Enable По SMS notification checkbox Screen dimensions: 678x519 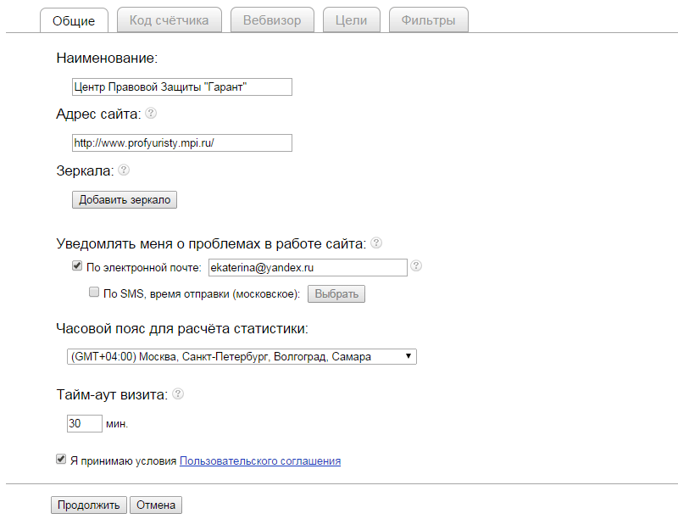tap(94, 293)
